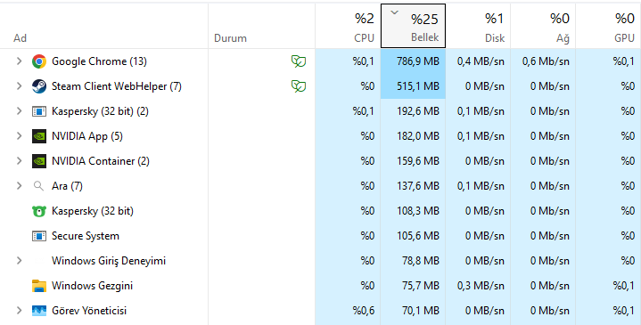Click the green Kaspersky bear icon
Image resolution: width=641 pixels, height=325 pixels.
tap(39, 211)
